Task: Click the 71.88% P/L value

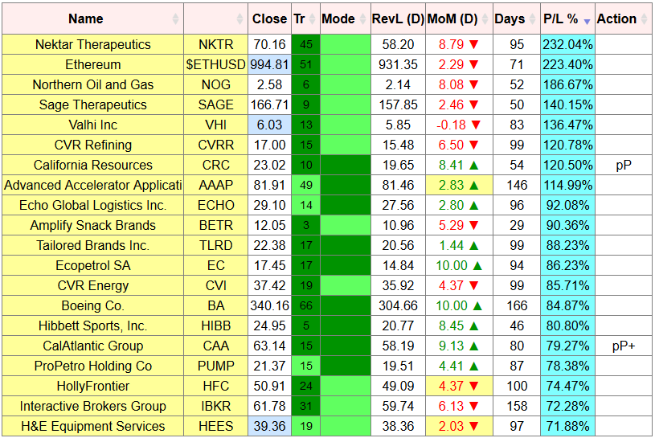Action: 567,426
